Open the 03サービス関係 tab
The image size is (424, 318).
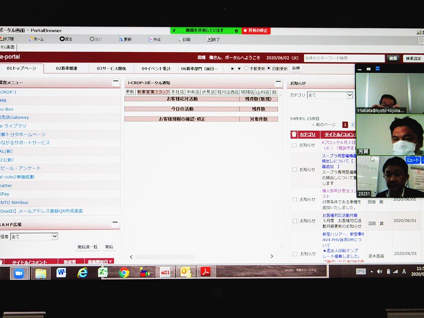111,68
